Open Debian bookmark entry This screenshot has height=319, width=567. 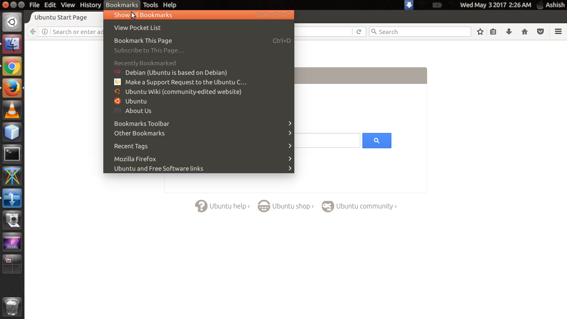pyautogui.click(x=199, y=73)
